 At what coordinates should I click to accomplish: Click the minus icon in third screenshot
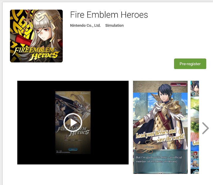point(196,173)
